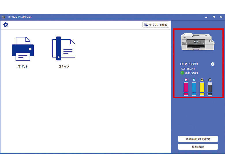Viewport: 225px width, 168px height.
Task: Click the プリント label
Action: click(x=23, y=67)
